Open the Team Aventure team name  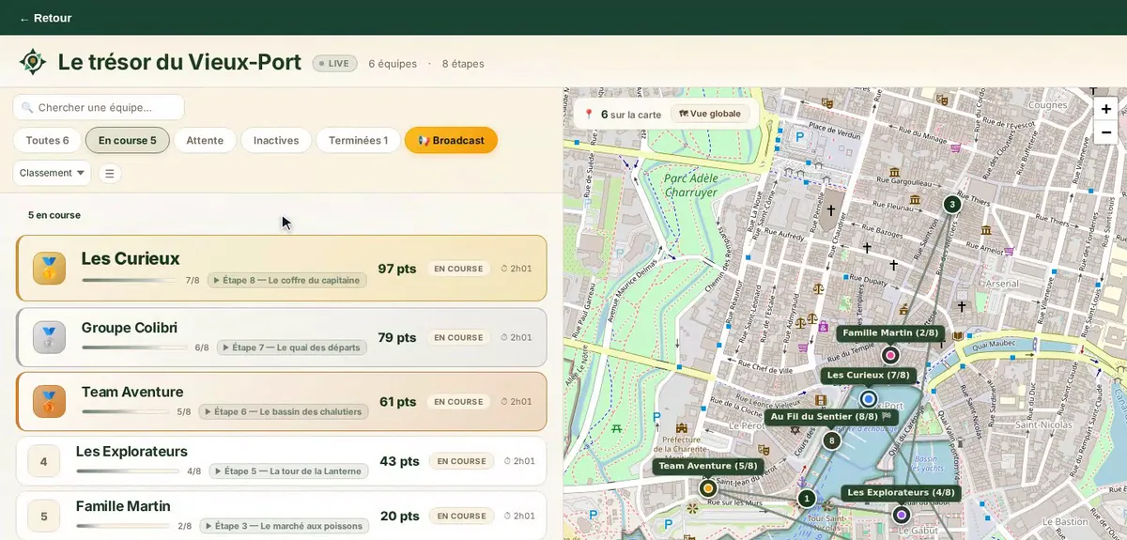point(132,392)
